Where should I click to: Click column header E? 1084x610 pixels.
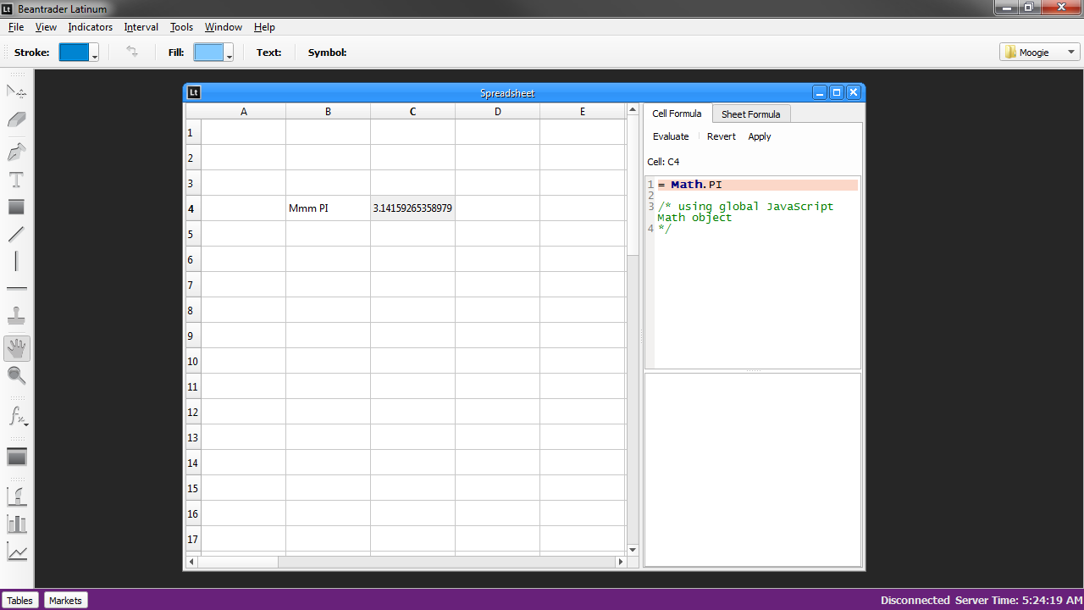coord(583,112)
